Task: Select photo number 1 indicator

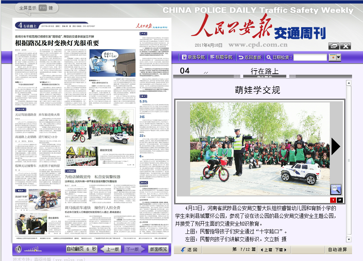Action: coord(333,200)
